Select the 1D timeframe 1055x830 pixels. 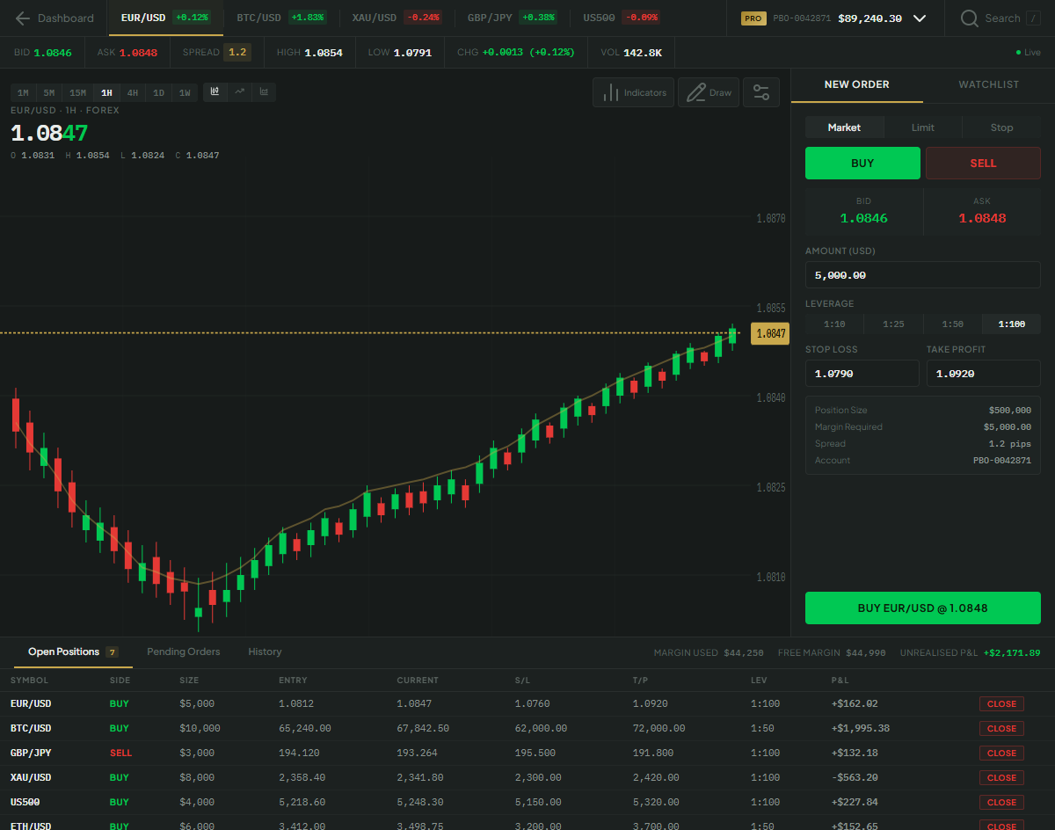pos(158,91)
